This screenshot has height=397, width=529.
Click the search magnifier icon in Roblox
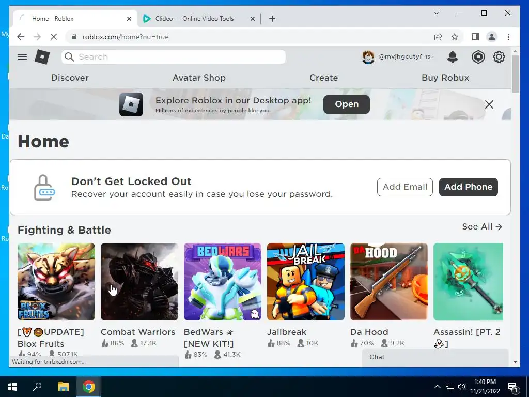coord(69,57)
